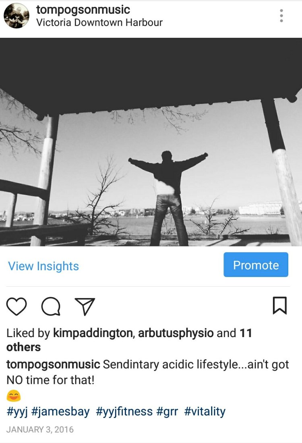Share the post via paper plane icon
Image resolution: width=302 pixels, height=443 pixels.
point(85,306)
